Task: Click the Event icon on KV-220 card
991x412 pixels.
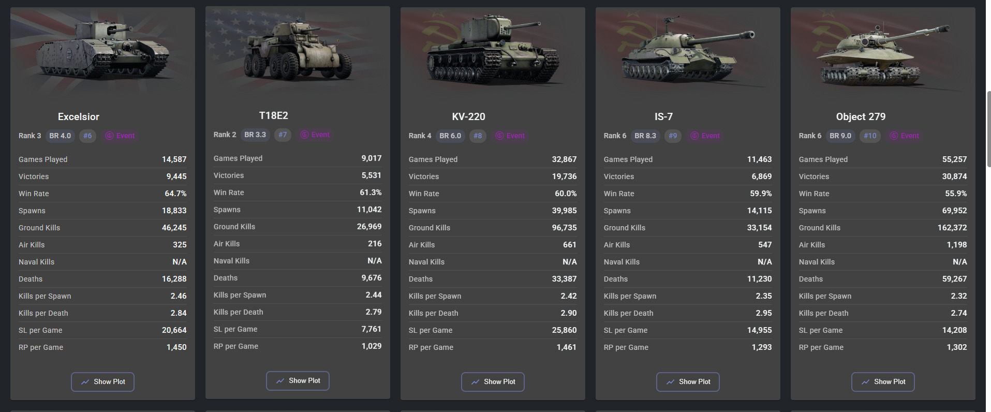Action: coord(499,136)
